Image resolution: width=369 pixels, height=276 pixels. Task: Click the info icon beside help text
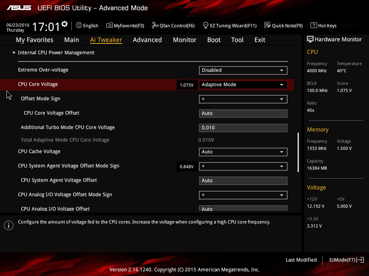(9, 225)
